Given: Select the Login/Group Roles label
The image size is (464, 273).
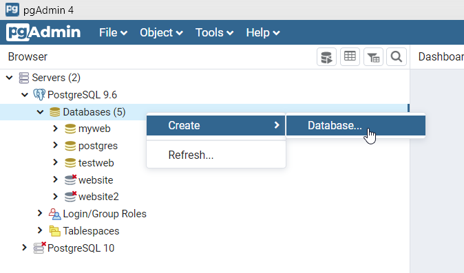Looking at the screenshot, I should point(105,214).
